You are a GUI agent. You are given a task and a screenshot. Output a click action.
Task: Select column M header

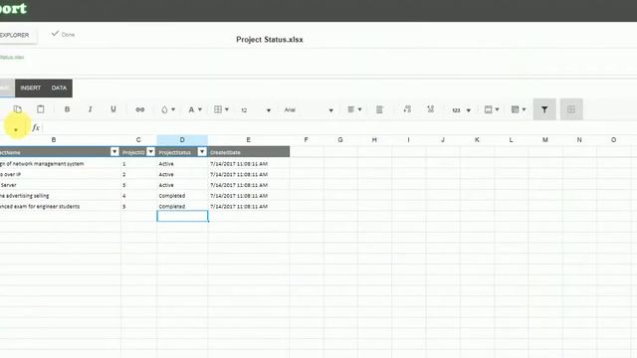click(x=544, y=140)
